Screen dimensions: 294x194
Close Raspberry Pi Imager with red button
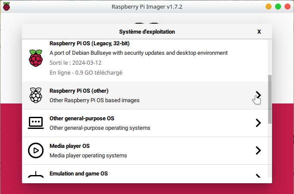click(x=288, y=6)
